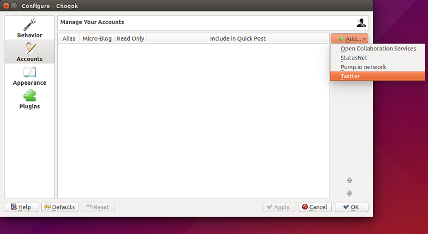
Task: Select Twitter from the Add menu
Action: pyautogui.click(x=378, y=76)
